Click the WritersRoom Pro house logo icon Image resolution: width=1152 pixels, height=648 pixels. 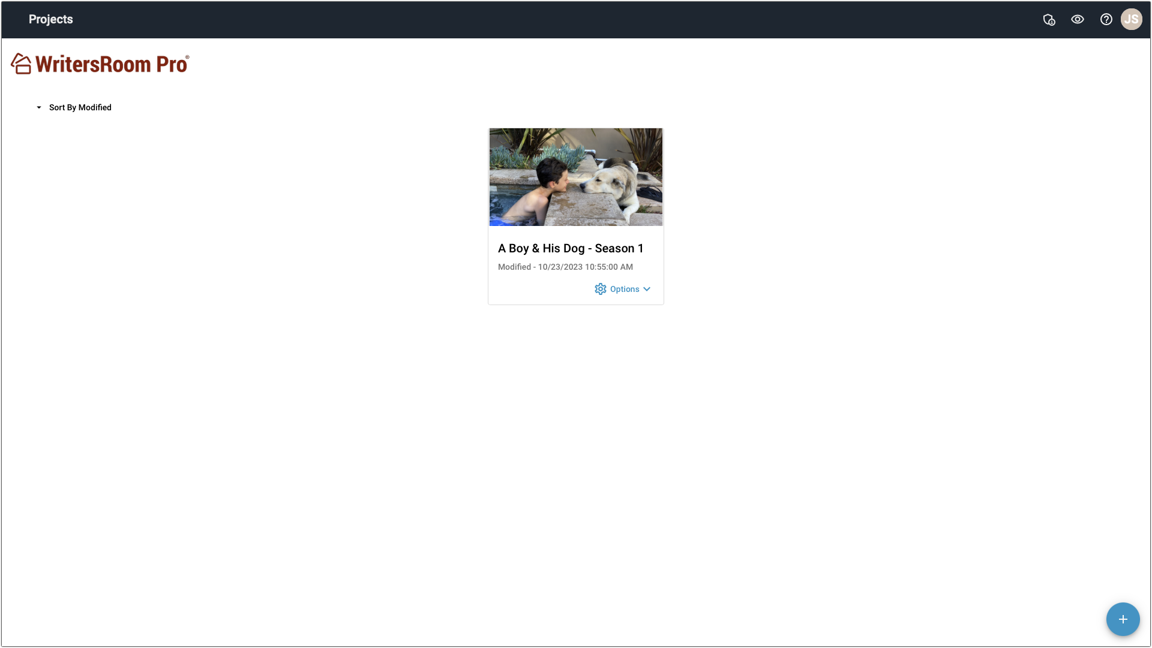(x=22, y=64)
